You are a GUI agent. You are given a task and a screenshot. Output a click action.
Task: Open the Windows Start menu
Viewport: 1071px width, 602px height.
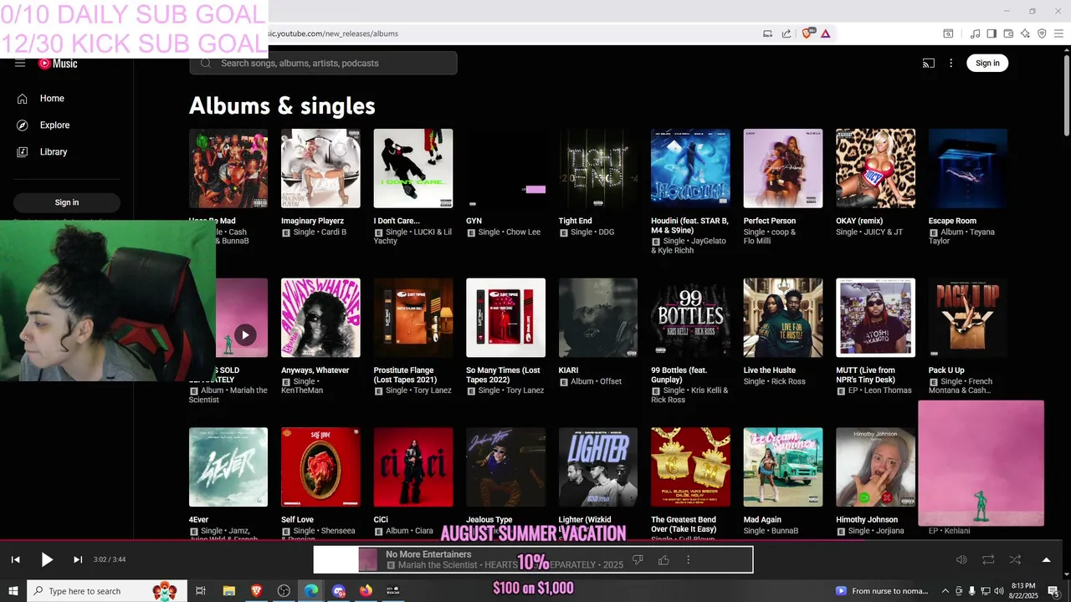click(x=13, y=591)
